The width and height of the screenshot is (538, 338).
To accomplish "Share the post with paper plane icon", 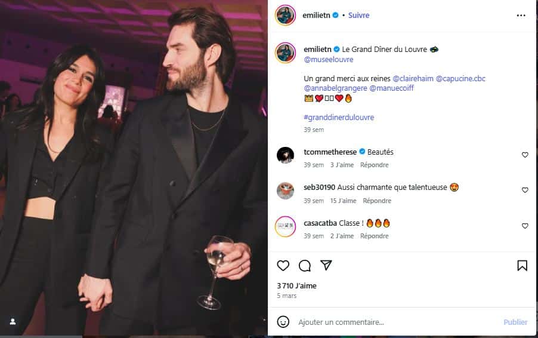I will coord(326,265).
